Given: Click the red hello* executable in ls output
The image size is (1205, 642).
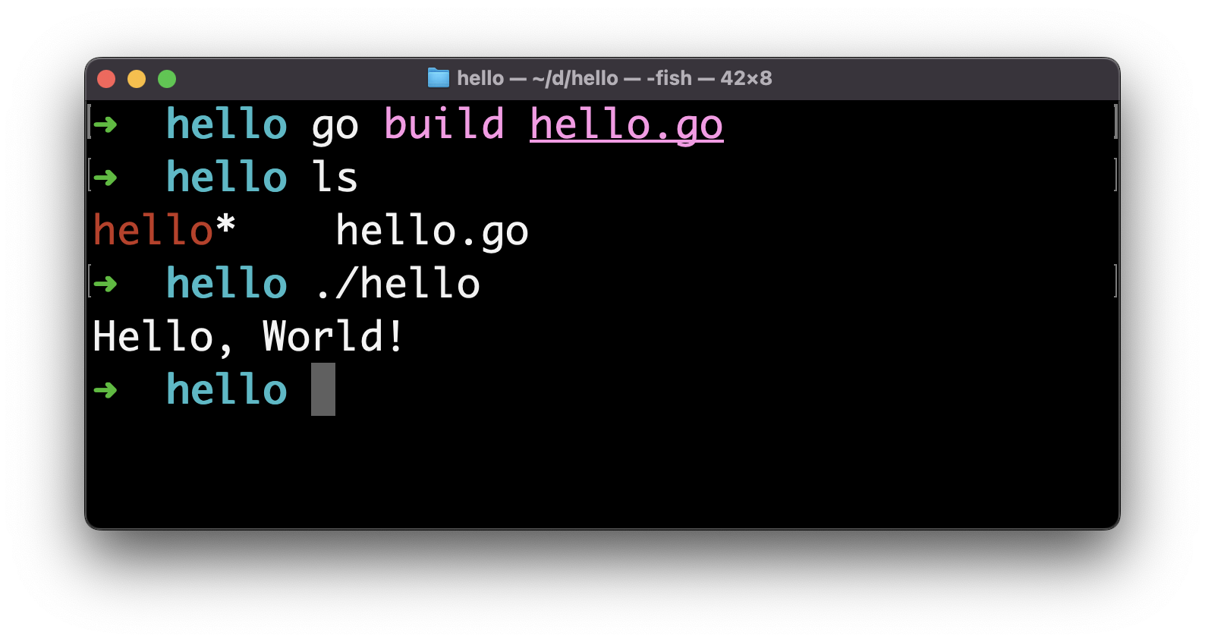Looking at the screenshot, I should click(164, 230).
